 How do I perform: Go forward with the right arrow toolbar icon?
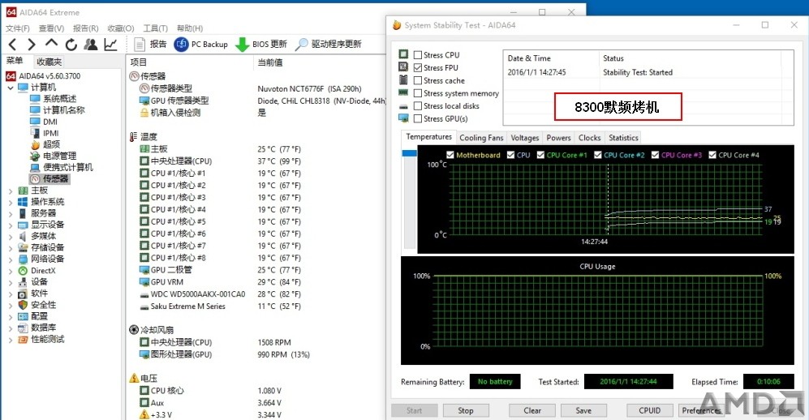tap(32, 45)
